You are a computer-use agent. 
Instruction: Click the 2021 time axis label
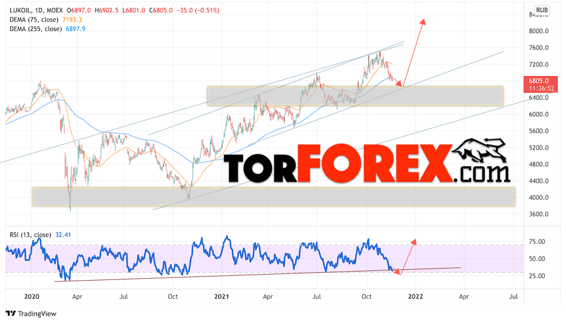pos(222,296)
